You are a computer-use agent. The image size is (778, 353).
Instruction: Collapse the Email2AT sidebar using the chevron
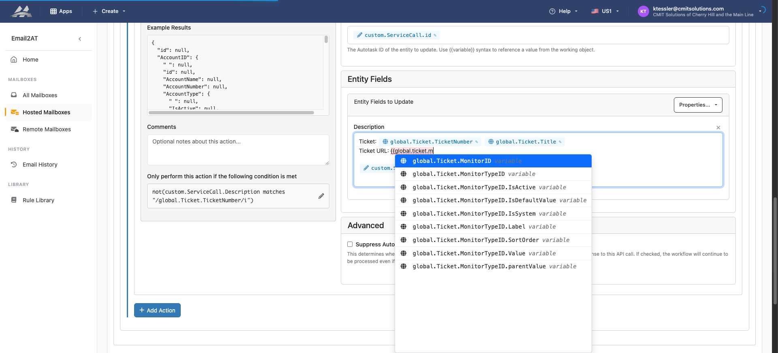tap(80, 39)
